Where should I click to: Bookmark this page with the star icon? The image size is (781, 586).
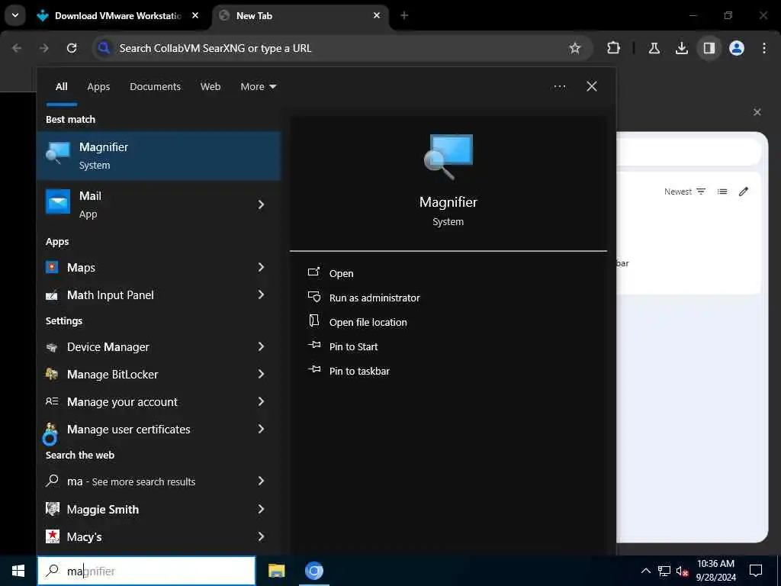575,48
